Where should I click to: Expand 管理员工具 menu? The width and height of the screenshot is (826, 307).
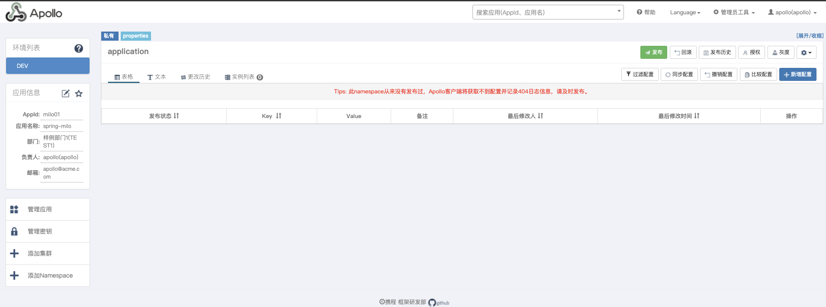[x=734, y=13]
